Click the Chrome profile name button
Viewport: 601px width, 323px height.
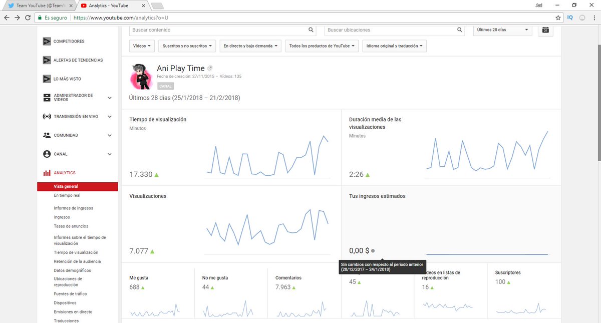(539, 5)
